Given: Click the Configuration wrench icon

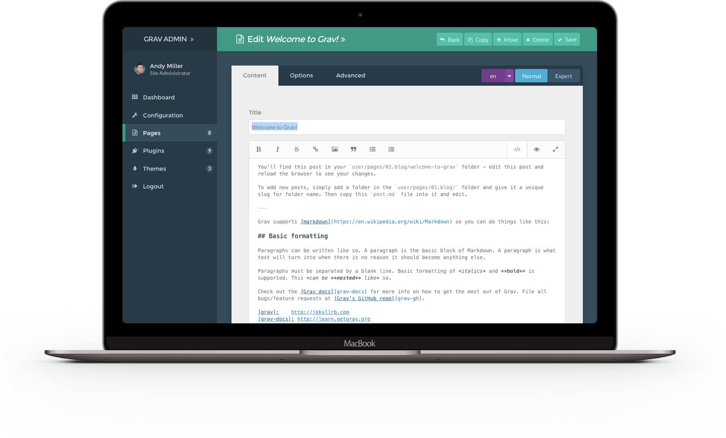Looking at the screenshot, I should pyautogui.click(x=135, y=115).
